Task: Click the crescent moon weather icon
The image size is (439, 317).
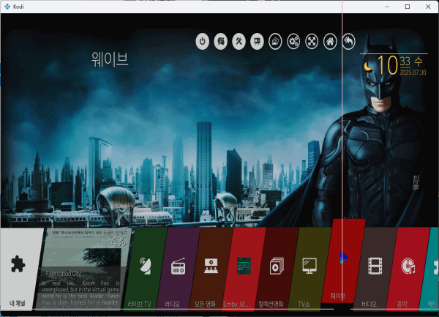Action: (369, 67)
